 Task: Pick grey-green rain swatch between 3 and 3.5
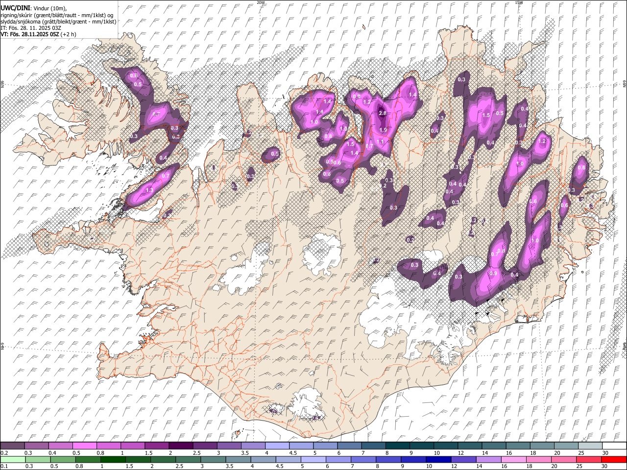pyautogui.click(x=213, y=459)
